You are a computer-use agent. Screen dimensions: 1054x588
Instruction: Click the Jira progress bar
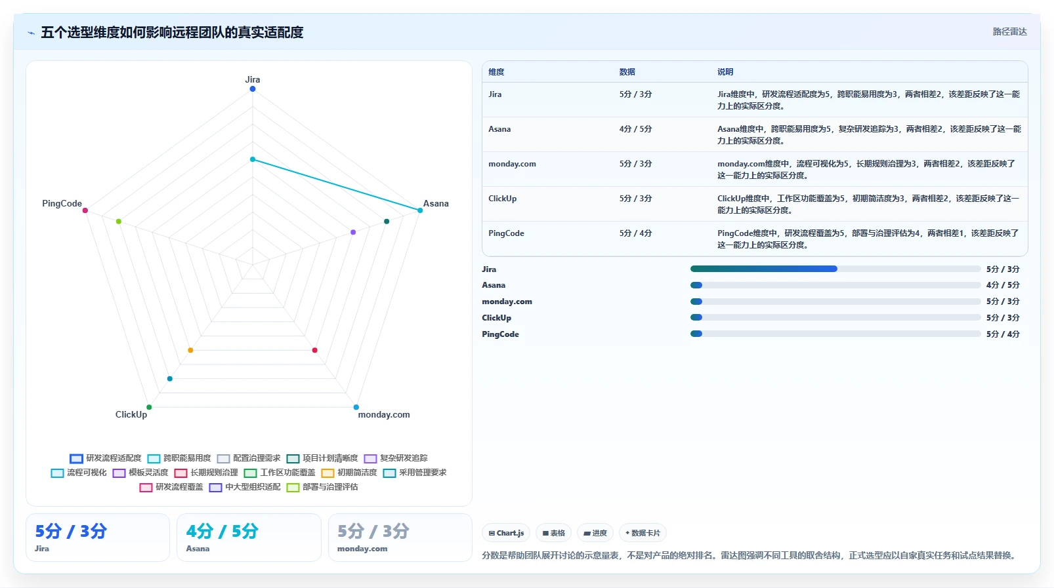coord(835,269)
